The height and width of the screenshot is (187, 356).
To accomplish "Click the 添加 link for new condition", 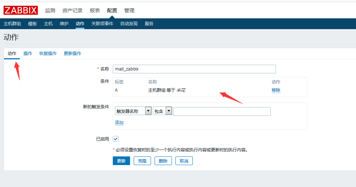I will (x=119, y=123).
